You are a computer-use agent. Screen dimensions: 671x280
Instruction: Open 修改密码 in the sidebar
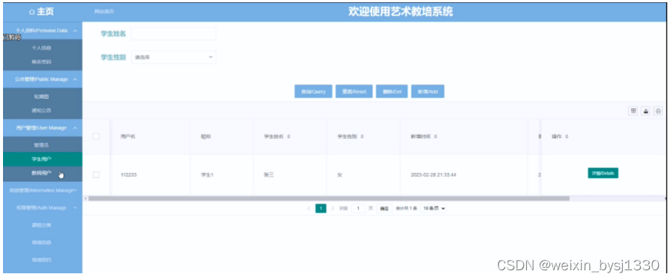[x=42, y=61]
